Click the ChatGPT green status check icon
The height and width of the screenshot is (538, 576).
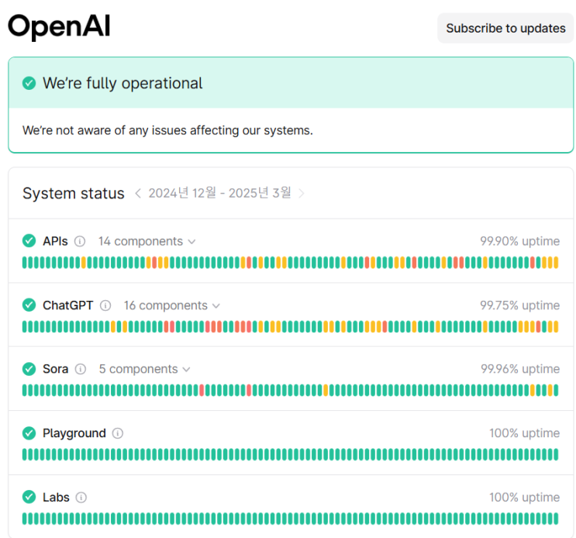pos(29,305)
